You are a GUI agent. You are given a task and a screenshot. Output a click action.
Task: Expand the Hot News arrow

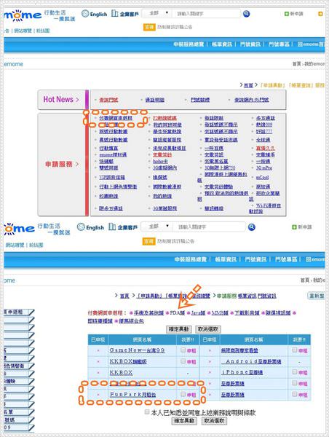pyautogui.click(x=77, y=100)
